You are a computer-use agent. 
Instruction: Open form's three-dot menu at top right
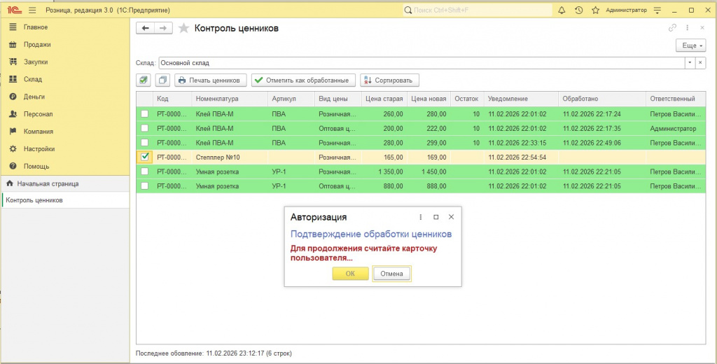pos(688,28)
